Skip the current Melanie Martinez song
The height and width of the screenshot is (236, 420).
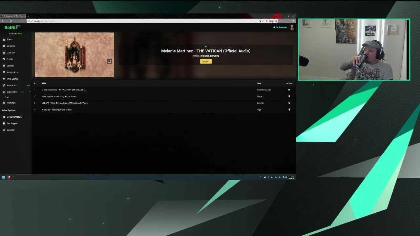point(289,90)
